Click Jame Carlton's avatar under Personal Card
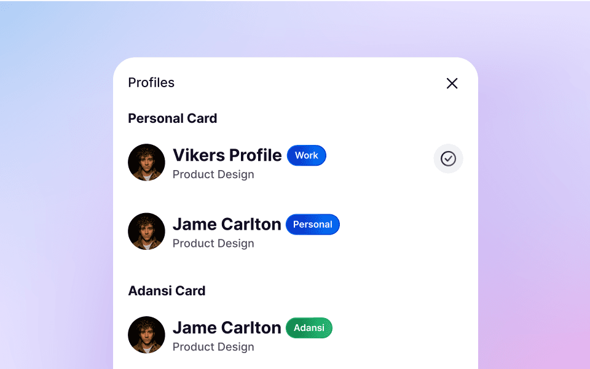This screenshot has width=590, height=369. (146, 231)
